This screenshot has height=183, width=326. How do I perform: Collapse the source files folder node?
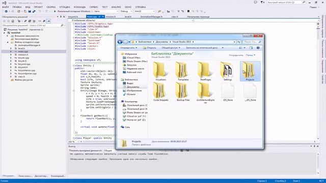8,42
